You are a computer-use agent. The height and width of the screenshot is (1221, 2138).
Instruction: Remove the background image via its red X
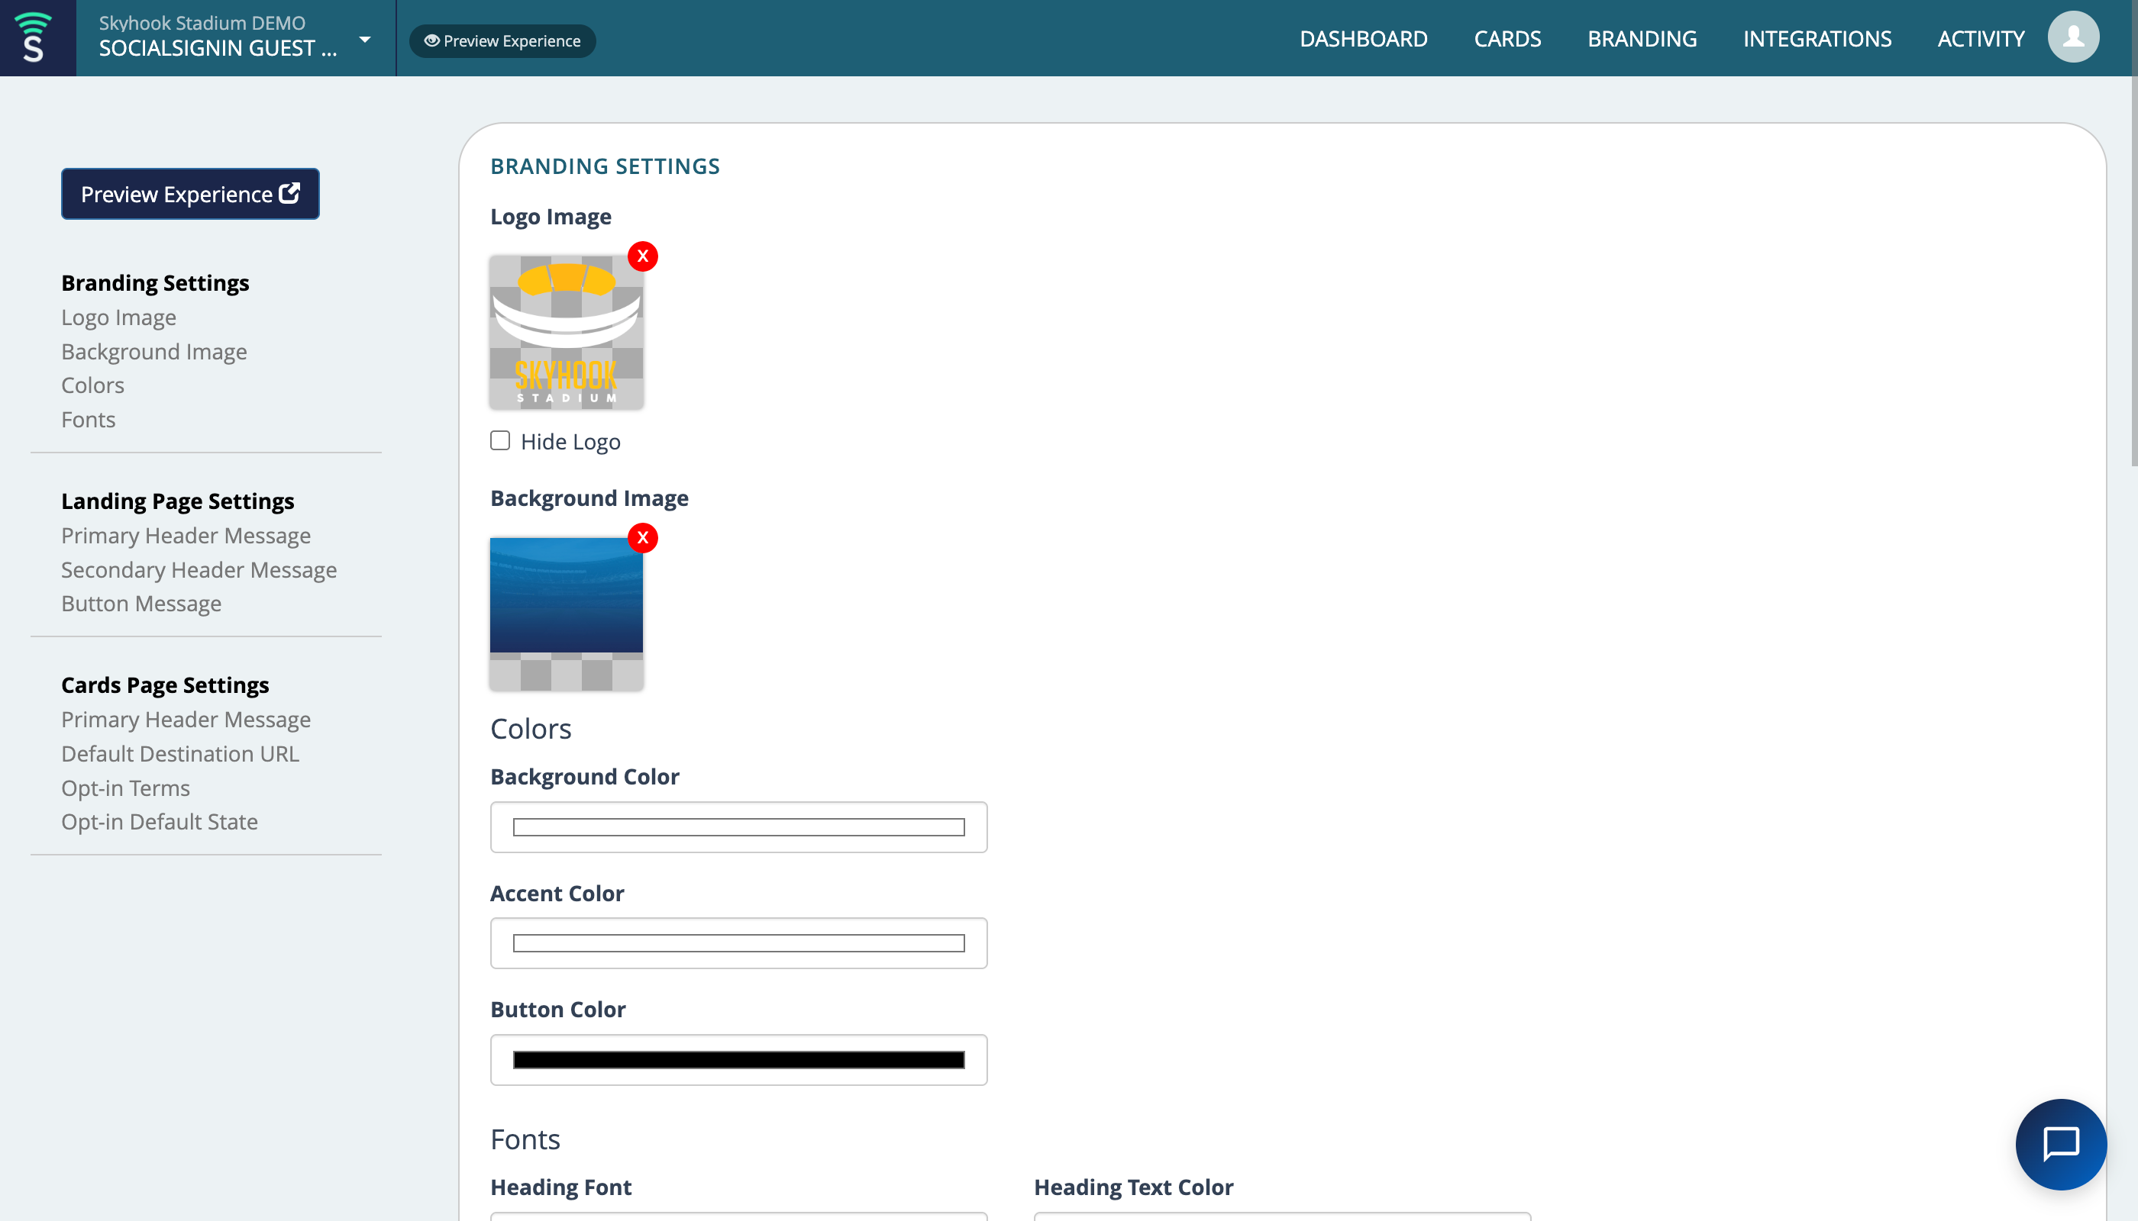643,537
